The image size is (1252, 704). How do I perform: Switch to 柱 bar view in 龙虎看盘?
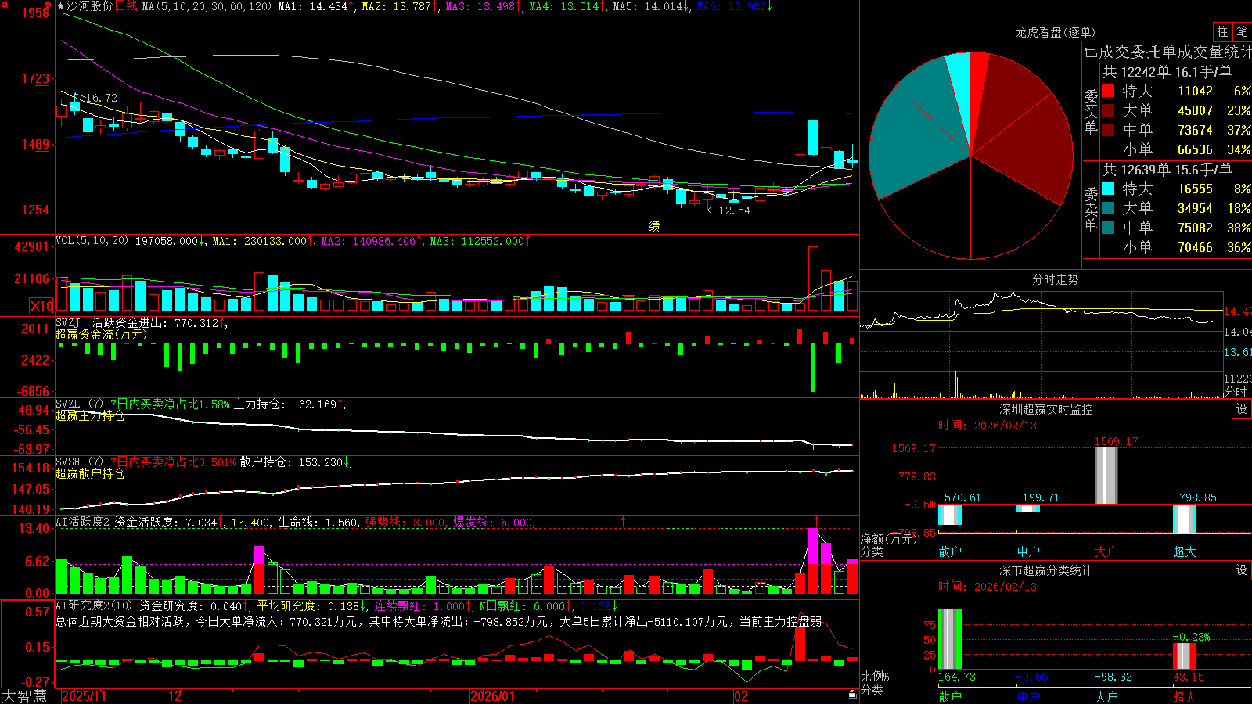1222,31
